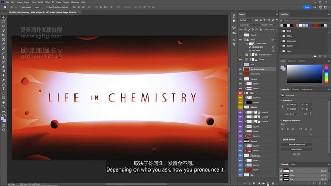Create new adjustment layer icon
Screen dimensions: 331x186
click(x=259, y=184)
